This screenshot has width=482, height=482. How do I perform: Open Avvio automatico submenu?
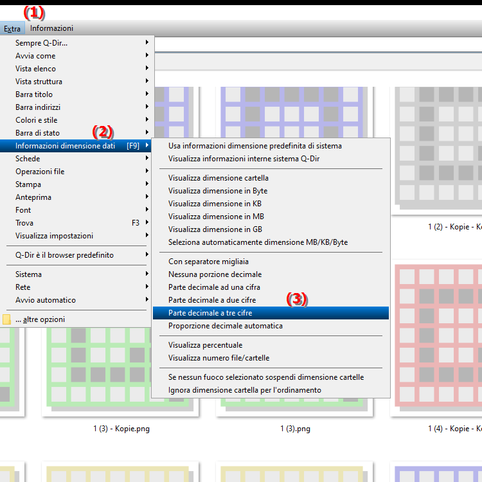pos(76,300)
